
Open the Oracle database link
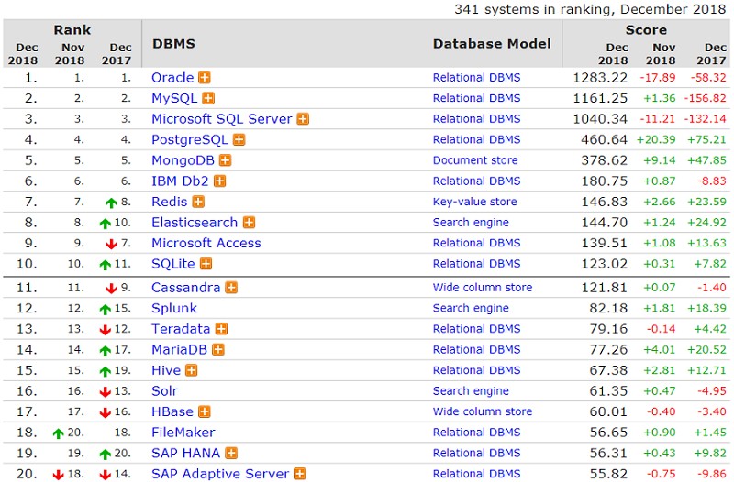click(172, 78)
